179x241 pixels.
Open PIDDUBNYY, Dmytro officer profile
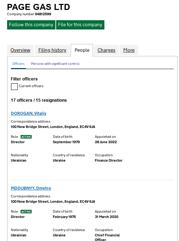tap(31, 188)
